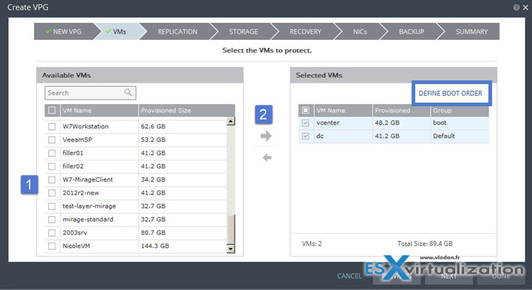This screenshot has height=290, width=532.
Task: Sort by Provisioned Size in Available VMs
Action: (x=186, y=111)
